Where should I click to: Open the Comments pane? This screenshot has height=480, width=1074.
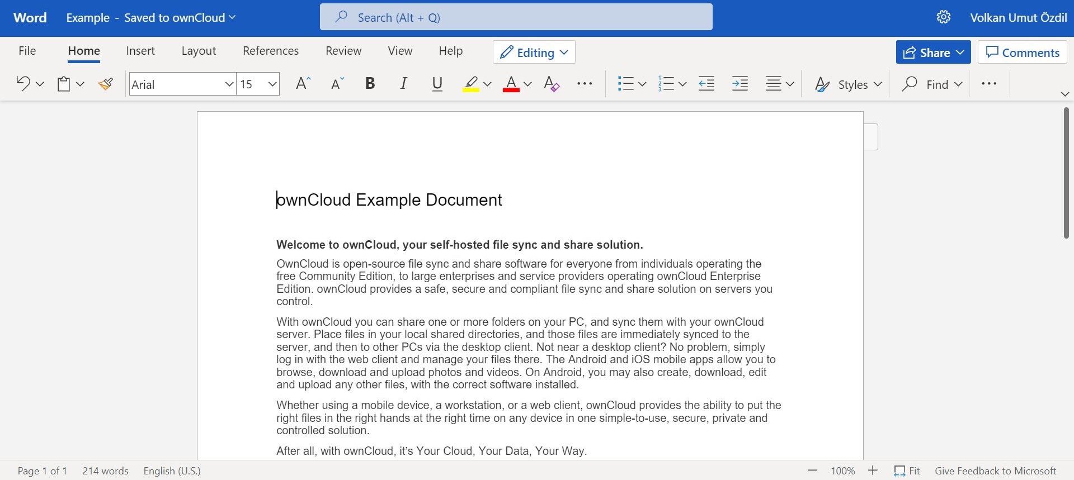pyautogui.click(x=1023, y=53)
